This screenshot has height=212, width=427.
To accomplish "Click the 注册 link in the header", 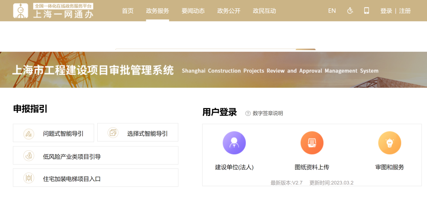I will (405, 11).
